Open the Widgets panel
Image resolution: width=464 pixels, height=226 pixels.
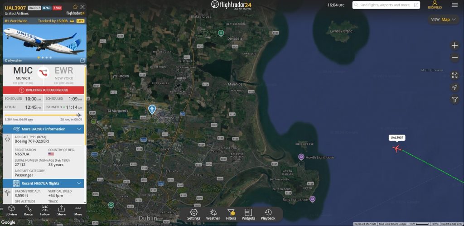pyautogui.click(x=248, y=214)
